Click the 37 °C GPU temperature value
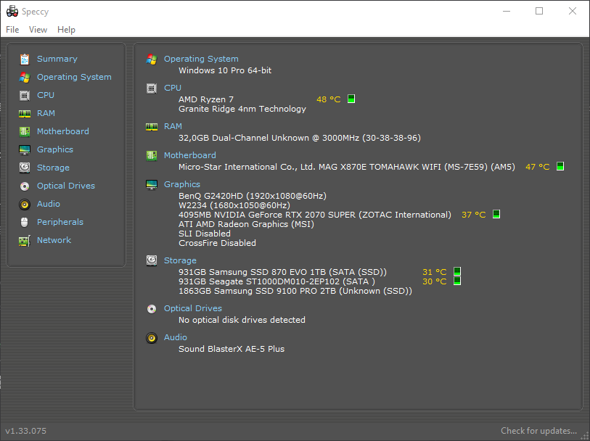The image size is (590, 441). (474, 215)
